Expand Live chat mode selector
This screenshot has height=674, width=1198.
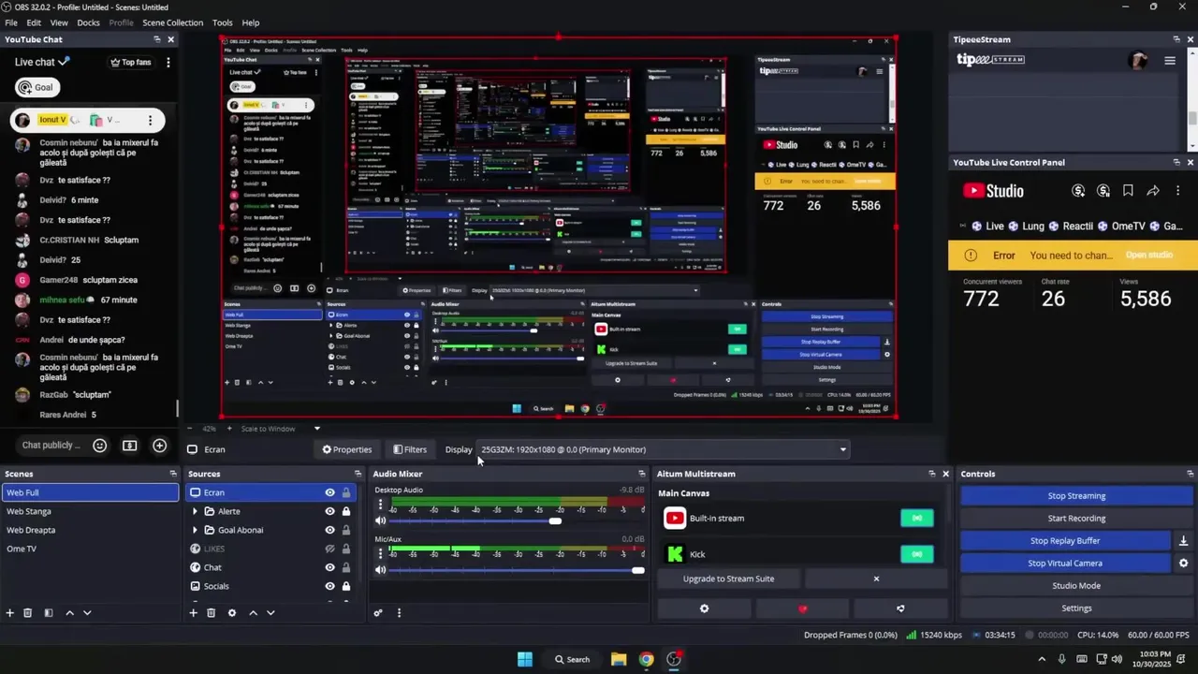[x=42, y=63]
